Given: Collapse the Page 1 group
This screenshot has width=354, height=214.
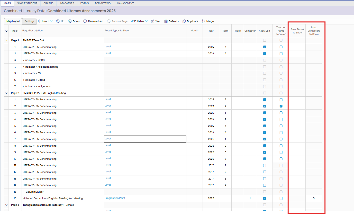Looking at the screenshot, I should coord(6,40).
